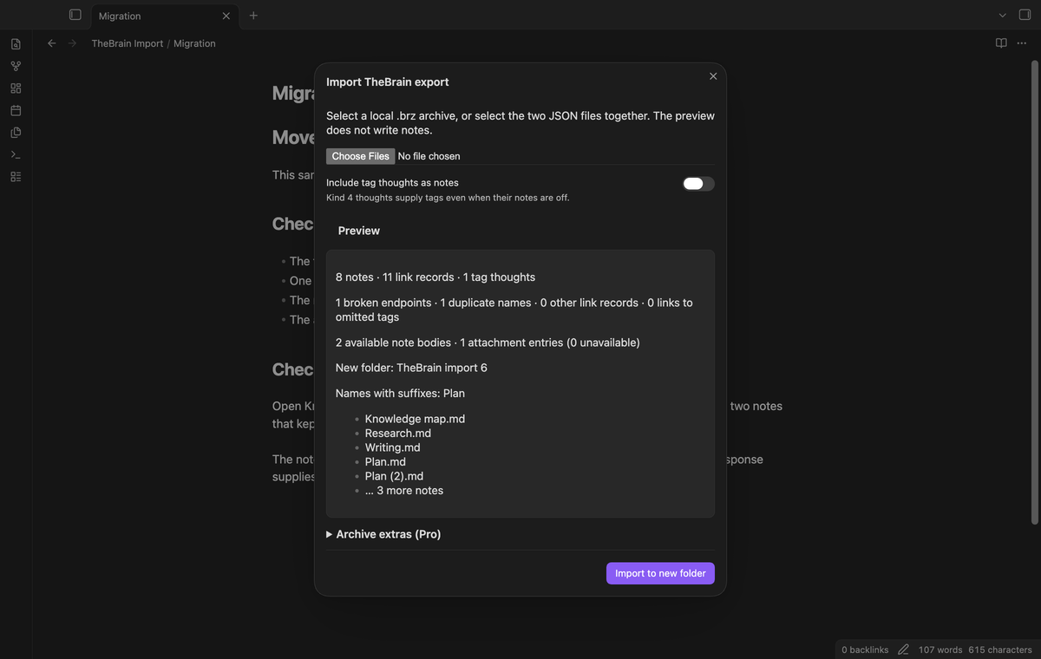Click the Preview heading
The image size is (1041, 659).
pyautogui.click(x=359, y=231)
